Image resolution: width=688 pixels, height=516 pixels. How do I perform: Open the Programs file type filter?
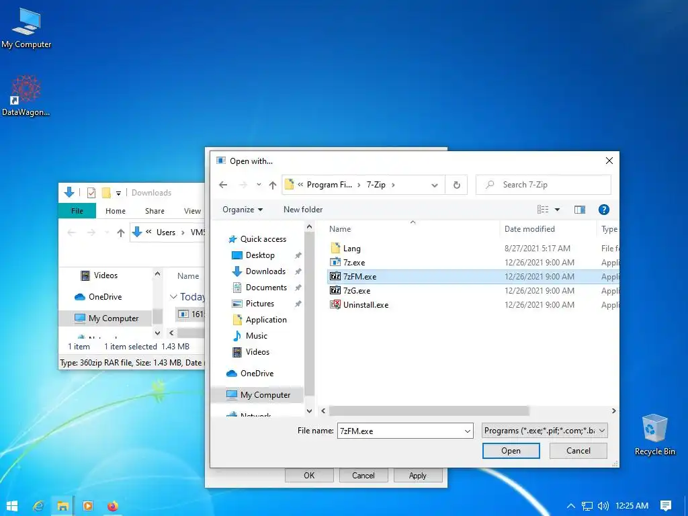pos(544,431)
